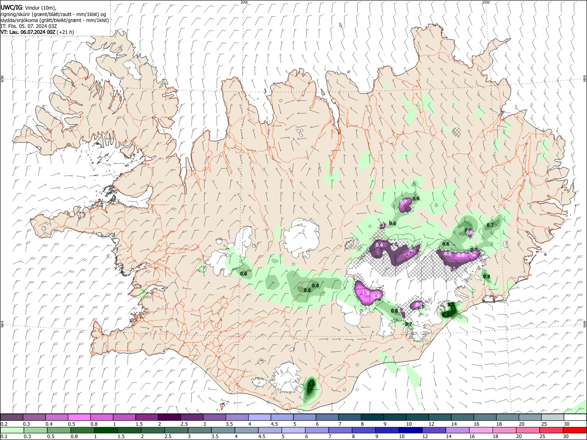Click the 'IT: Fös. 05. 07. 2024 03Z' line
The image size is (587, 440).
tap(28, 26)
